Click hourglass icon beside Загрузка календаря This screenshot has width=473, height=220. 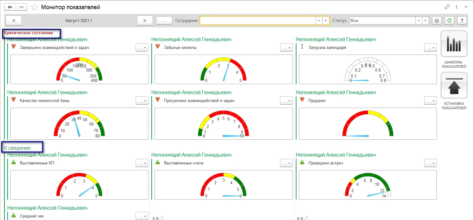(x=302, y=46)
